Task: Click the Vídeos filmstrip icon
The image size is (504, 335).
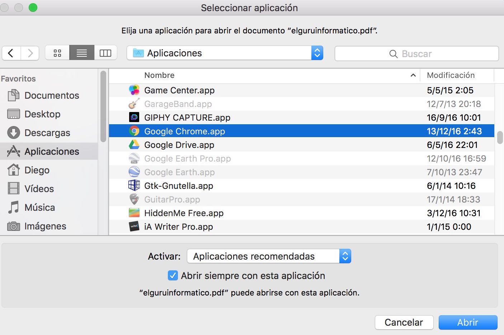Action: [14, 189]
